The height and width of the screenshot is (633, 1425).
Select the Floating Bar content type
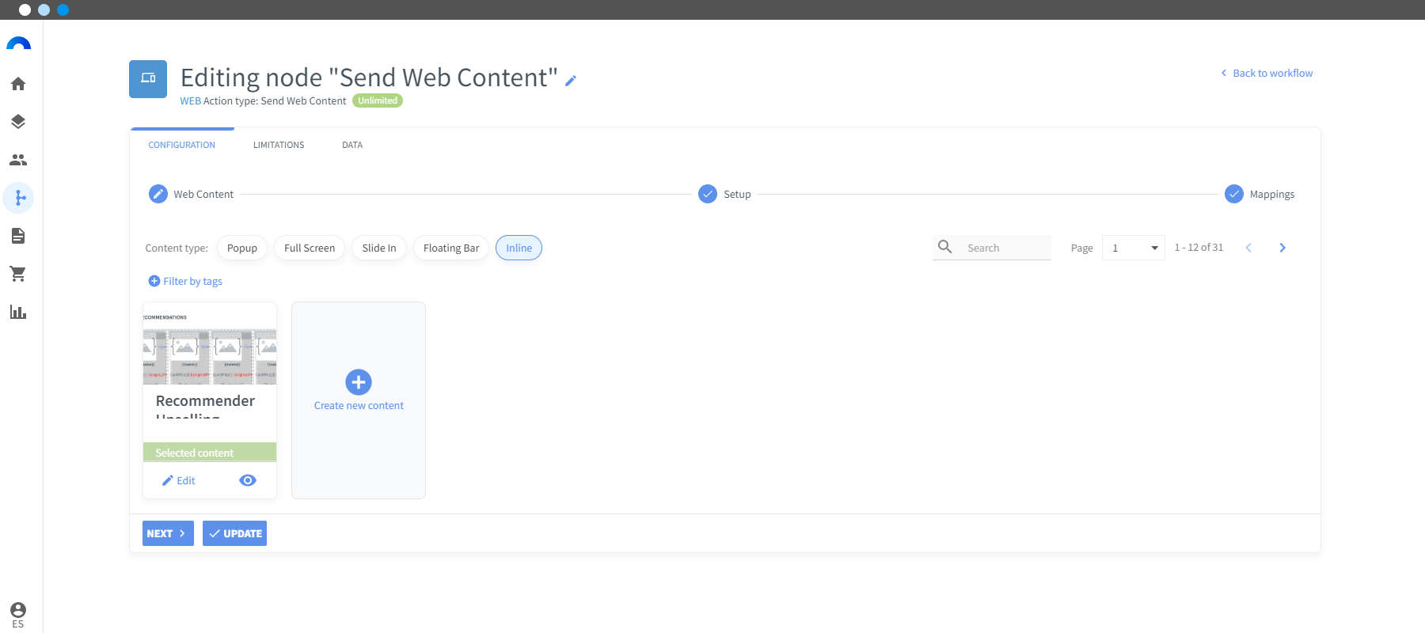click(x=451, y=248)
